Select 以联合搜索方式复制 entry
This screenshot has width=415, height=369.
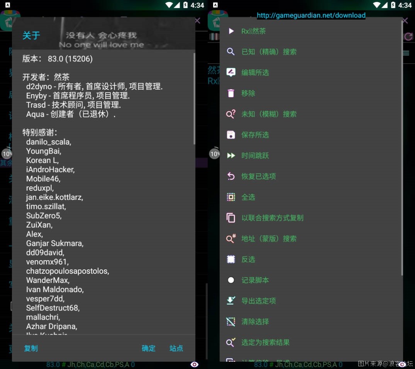click(272, 218)
